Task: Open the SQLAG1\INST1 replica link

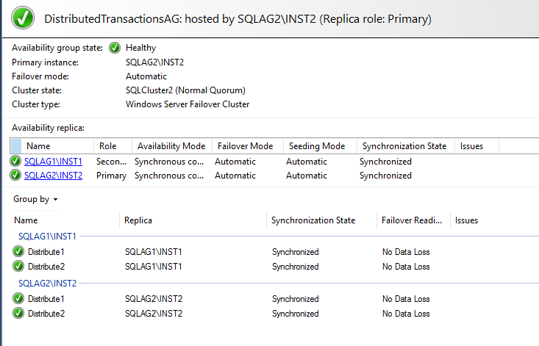Action: click(53, 162)
